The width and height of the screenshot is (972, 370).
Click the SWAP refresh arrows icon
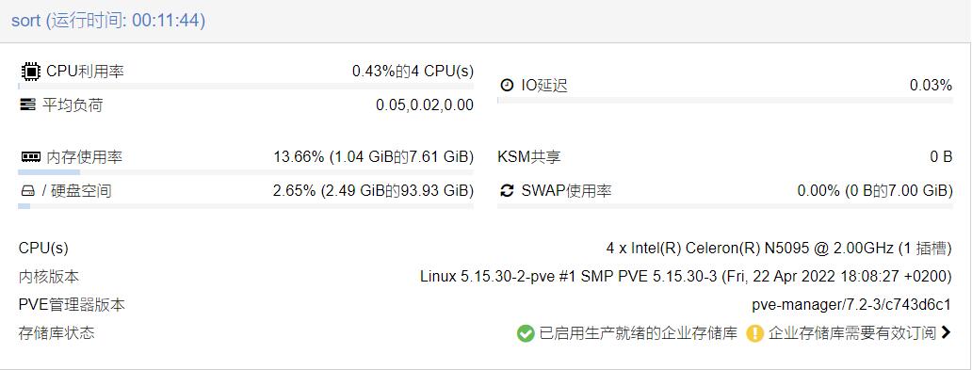[507, 191]
